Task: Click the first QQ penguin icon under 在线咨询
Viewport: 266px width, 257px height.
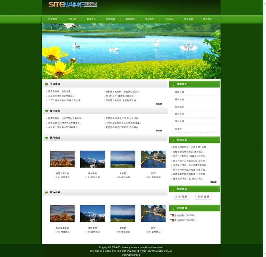Action: pos(172,215)
